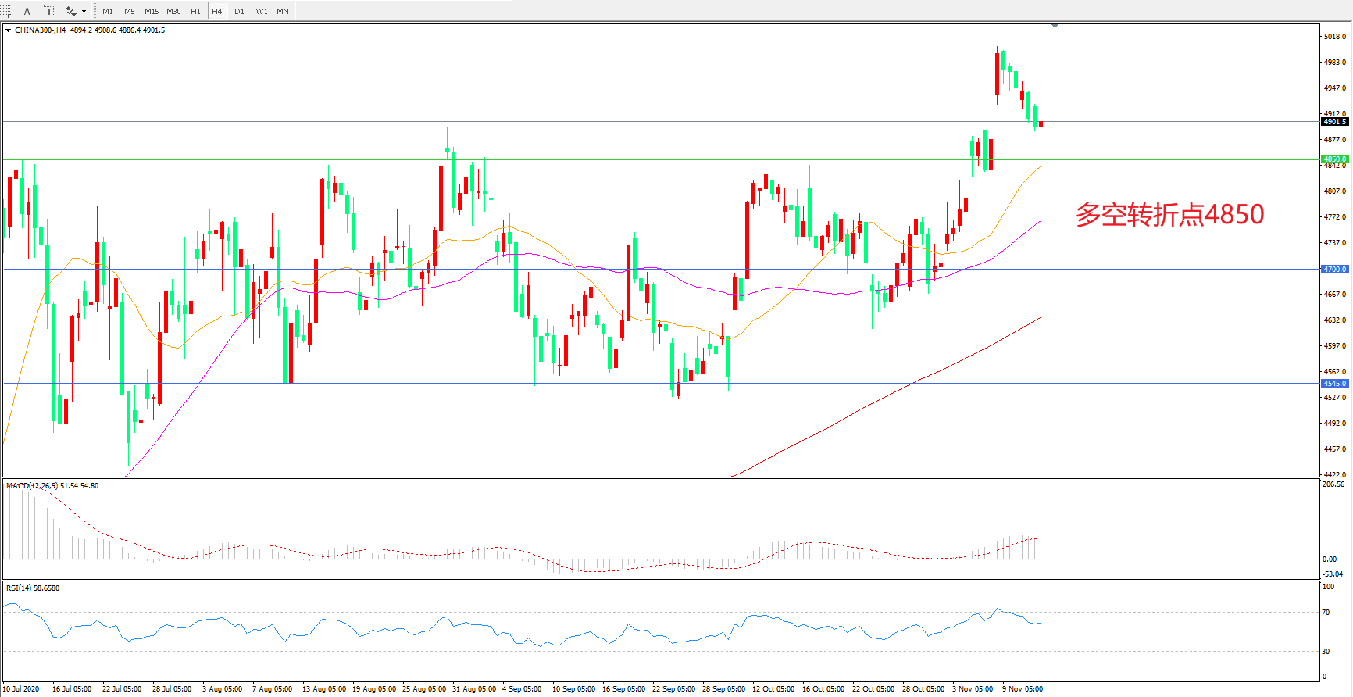
Task: Switch chart to D1 daily timeframe
Action: [x=239, y=11]
